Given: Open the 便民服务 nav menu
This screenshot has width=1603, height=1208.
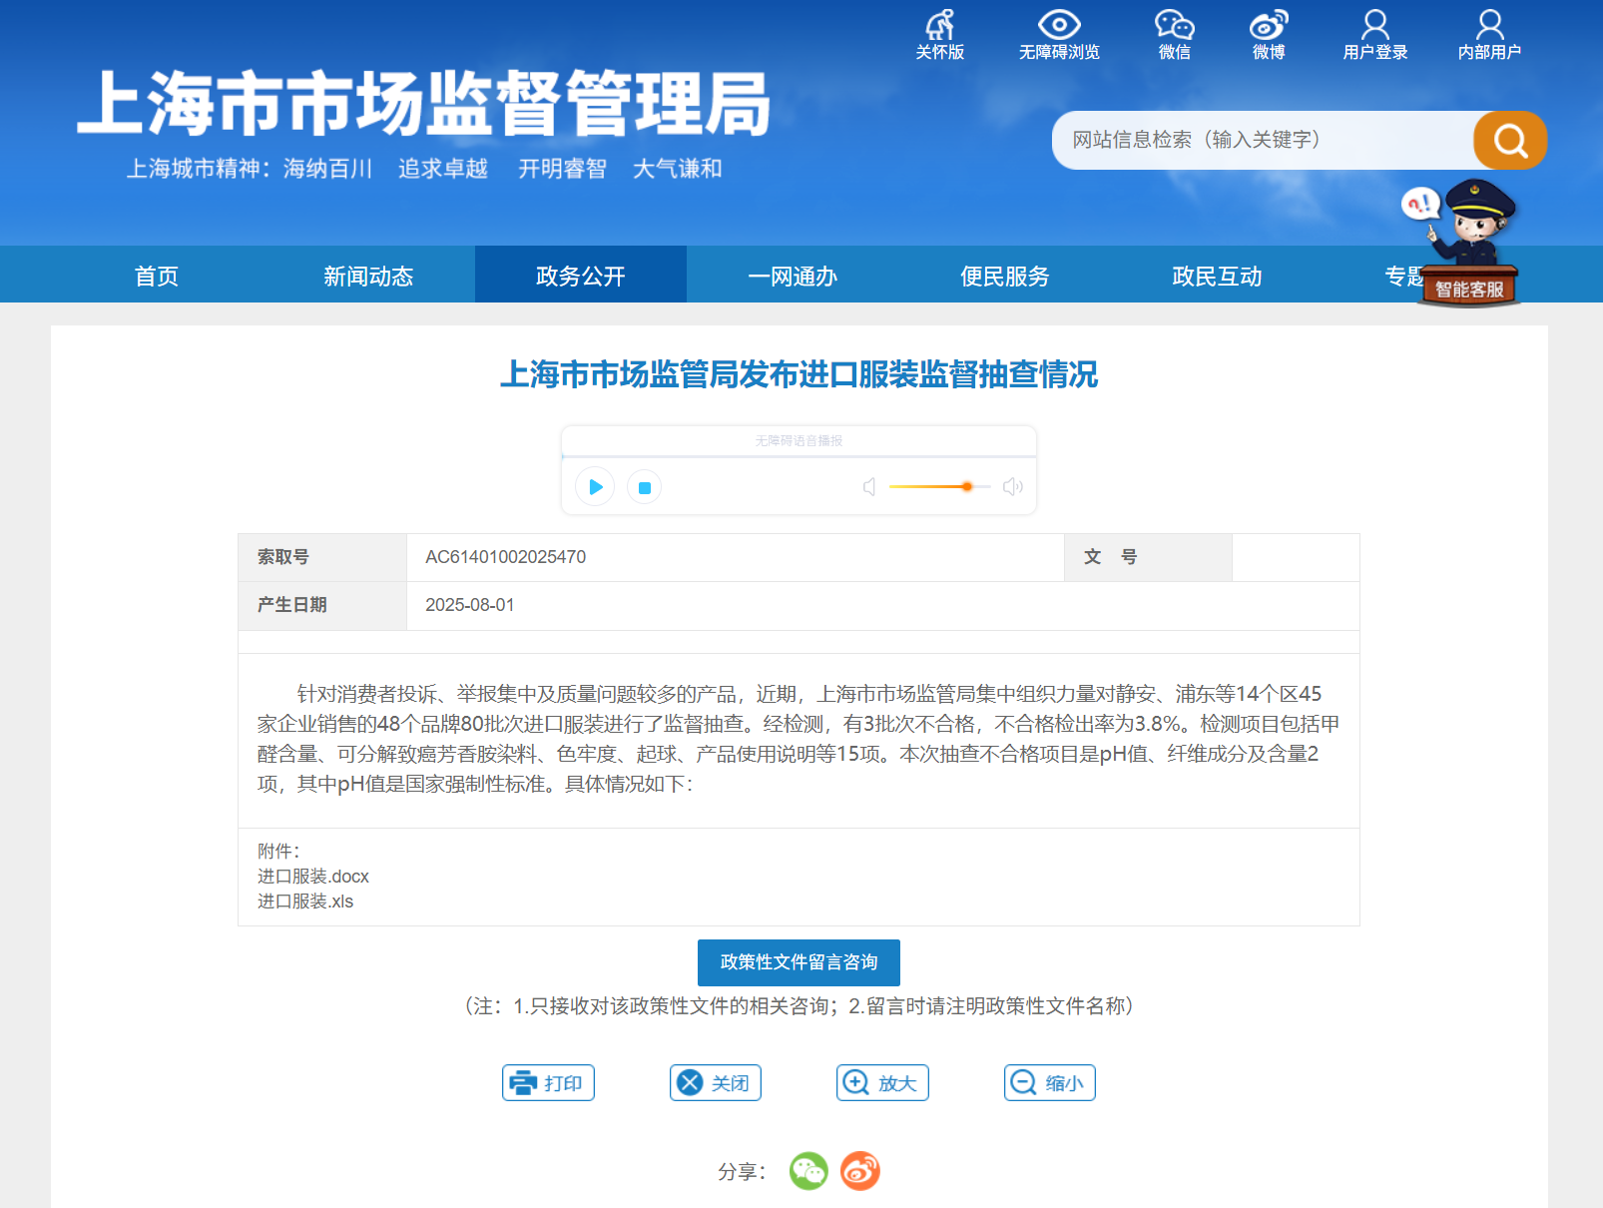Looking at the screenshot, I should (x=1004, y=276).
